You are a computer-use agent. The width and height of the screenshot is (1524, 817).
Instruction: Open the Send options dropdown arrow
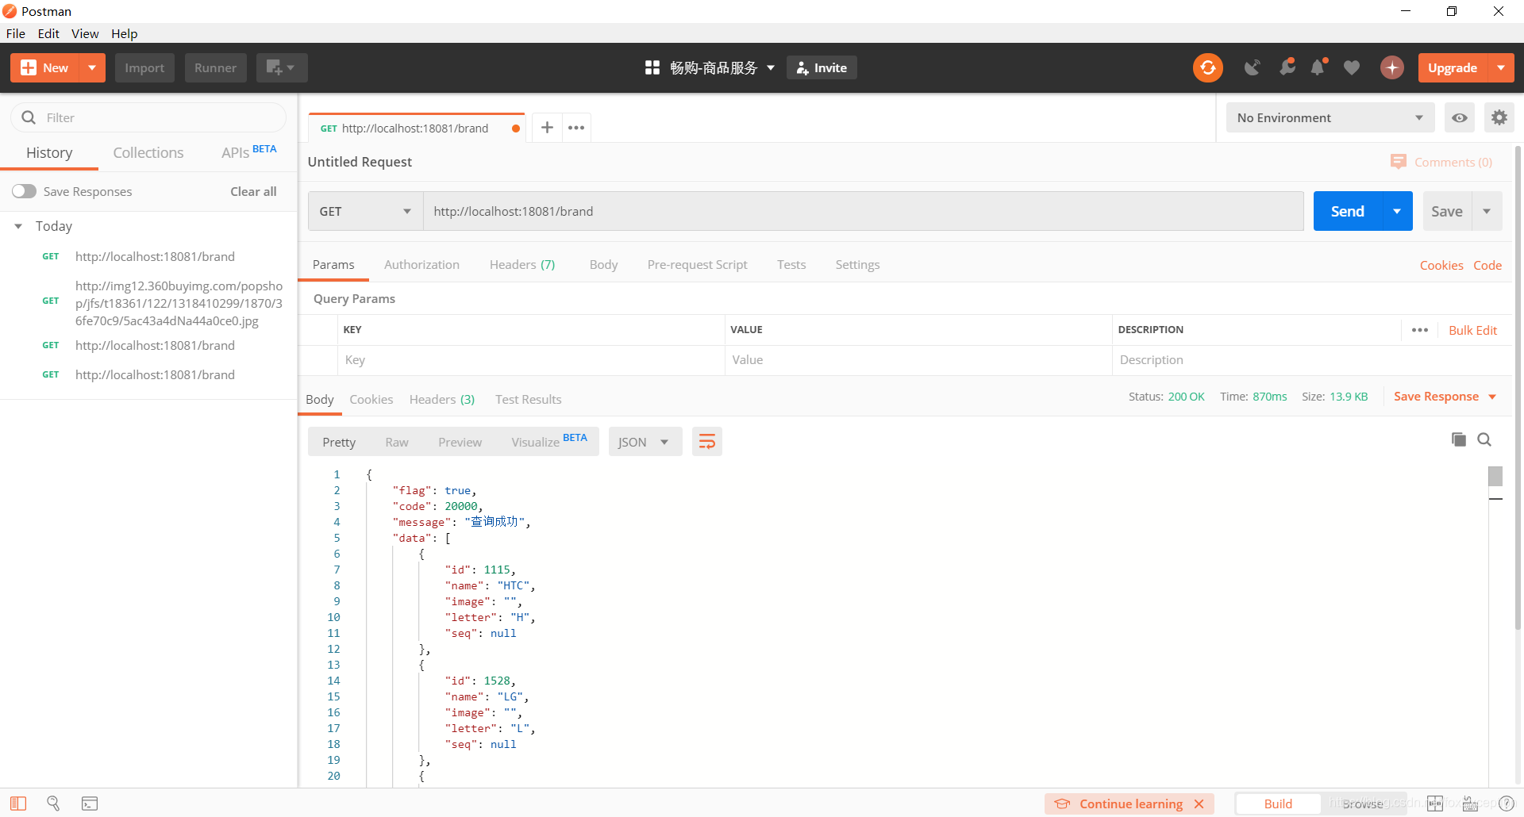[1397, 211]
